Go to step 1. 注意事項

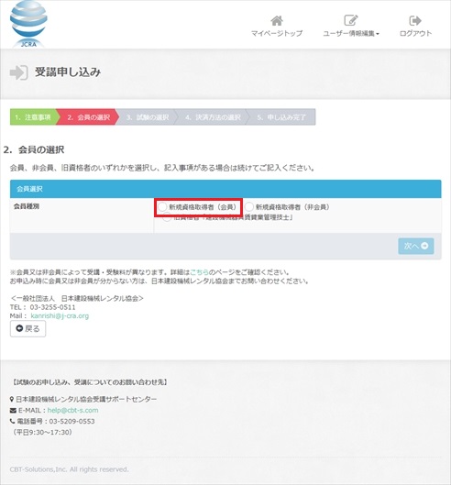[x=33, y=117]
